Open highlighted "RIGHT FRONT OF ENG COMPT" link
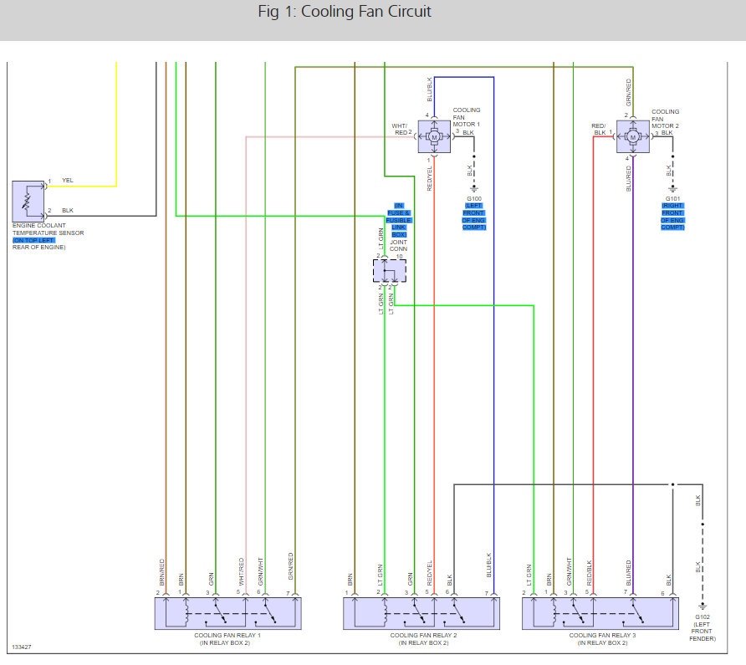 (672, 217)
